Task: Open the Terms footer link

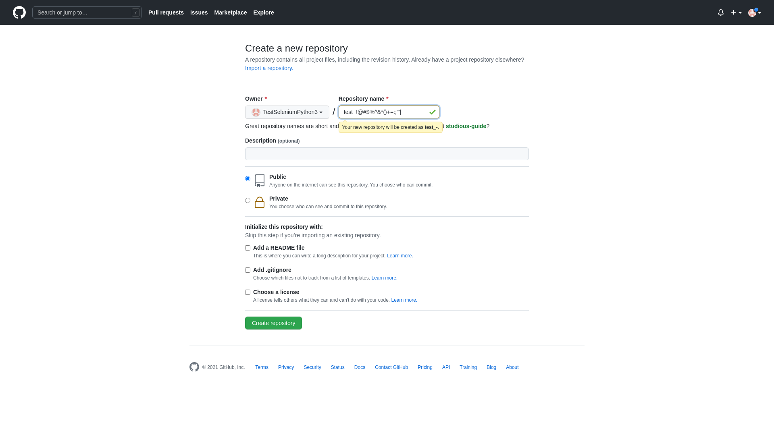Action: [262, 367]
